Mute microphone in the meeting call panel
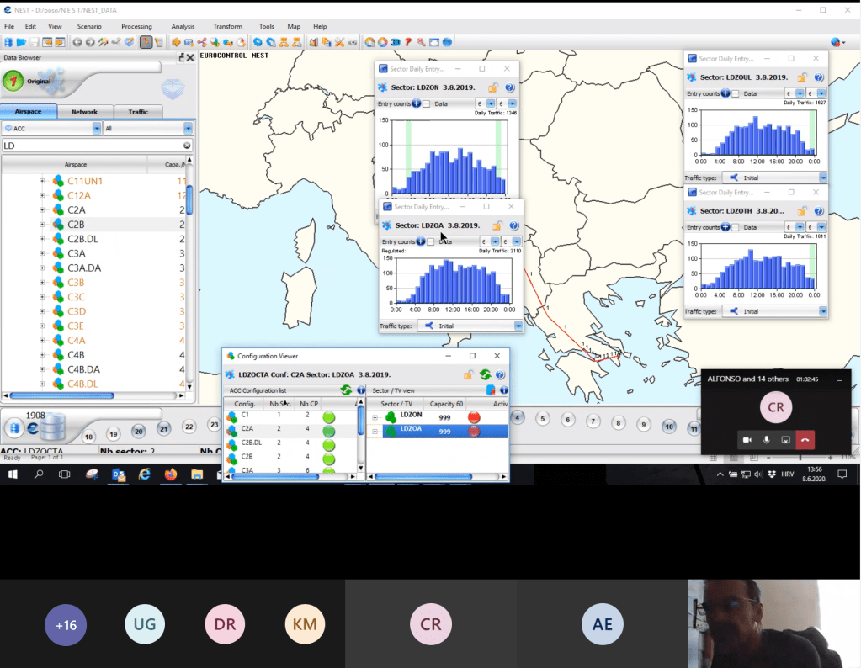 pos(766,439)
